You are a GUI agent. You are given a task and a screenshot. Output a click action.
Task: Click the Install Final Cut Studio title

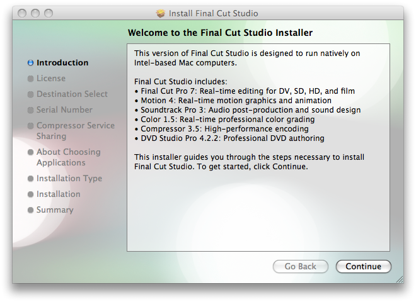213,13
